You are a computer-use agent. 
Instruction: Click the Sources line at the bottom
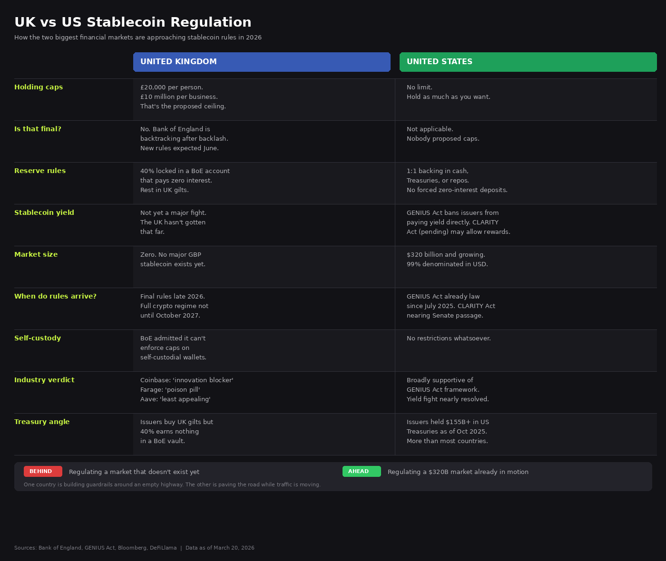click(x=134, y=548)
